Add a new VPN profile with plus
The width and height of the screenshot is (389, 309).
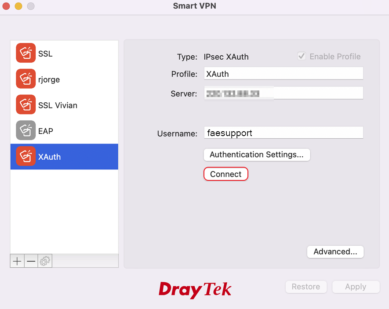(x=17, y=261)
